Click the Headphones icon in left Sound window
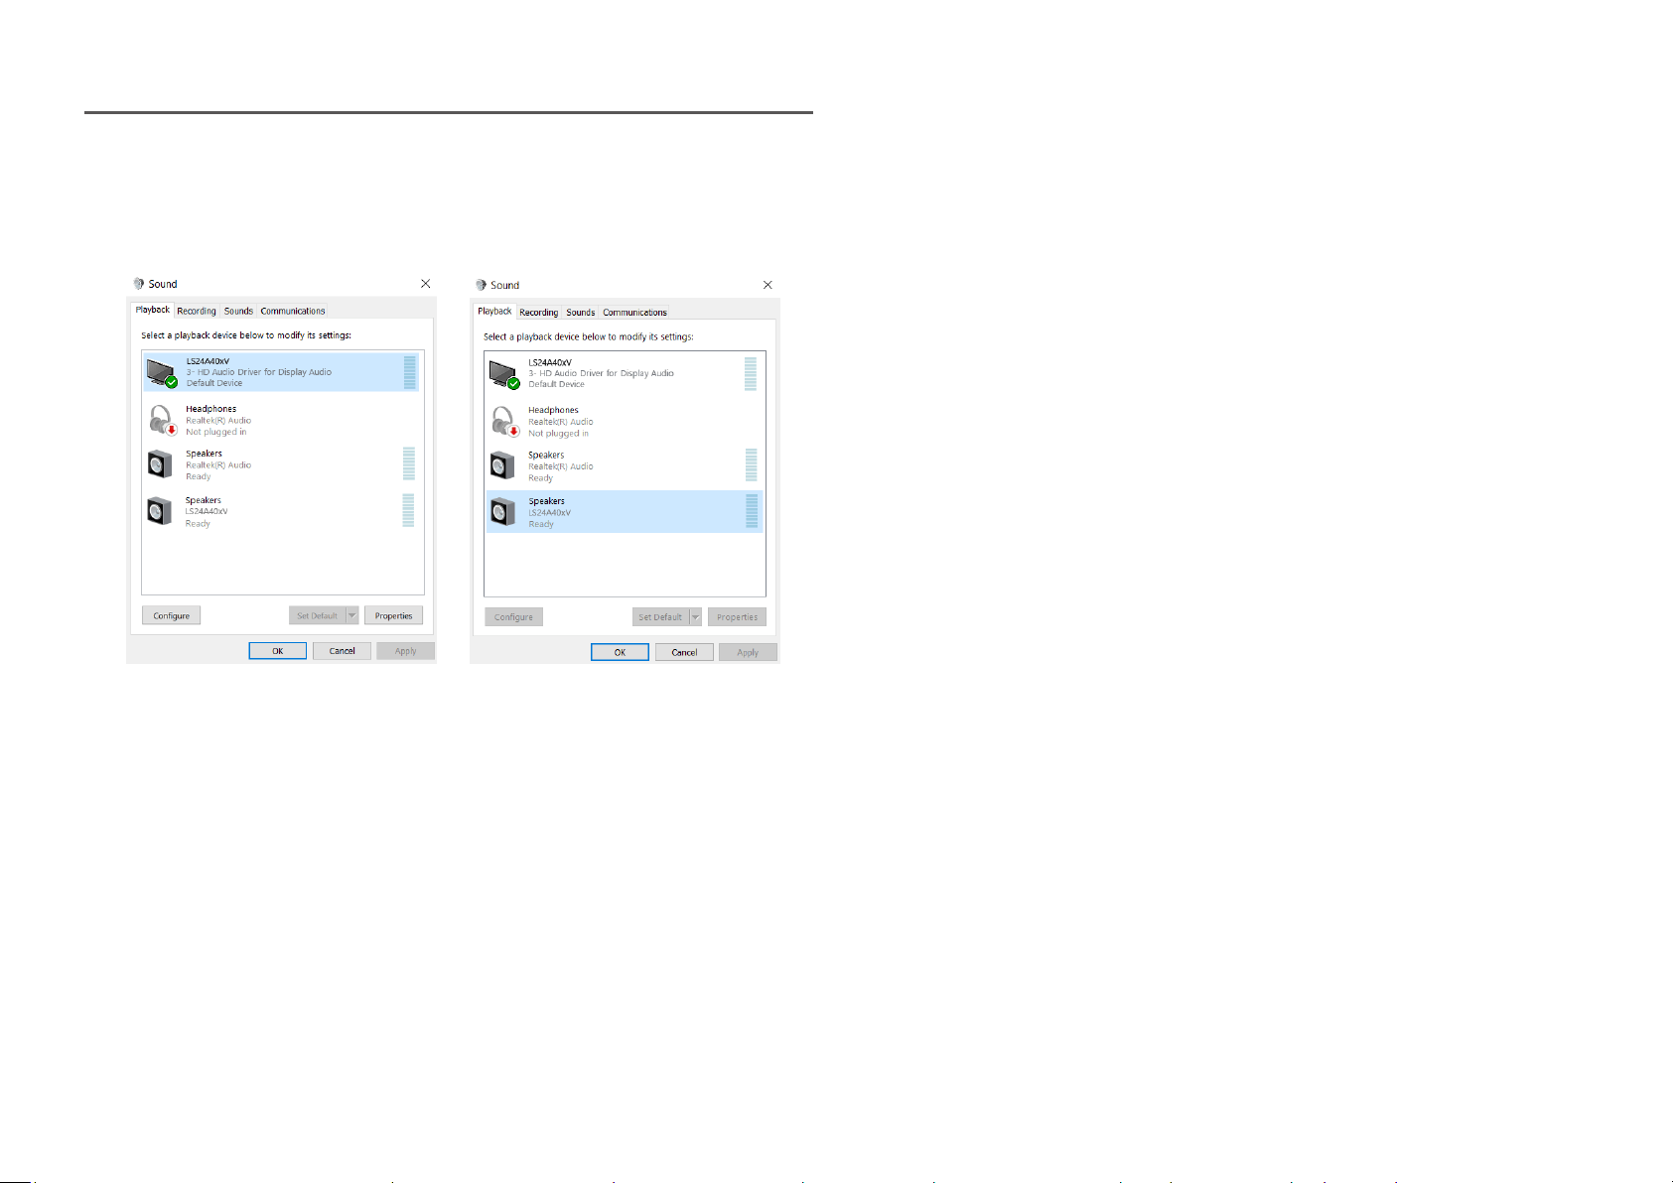This screenshot has height=1183, width=1673. click(162, 420)
